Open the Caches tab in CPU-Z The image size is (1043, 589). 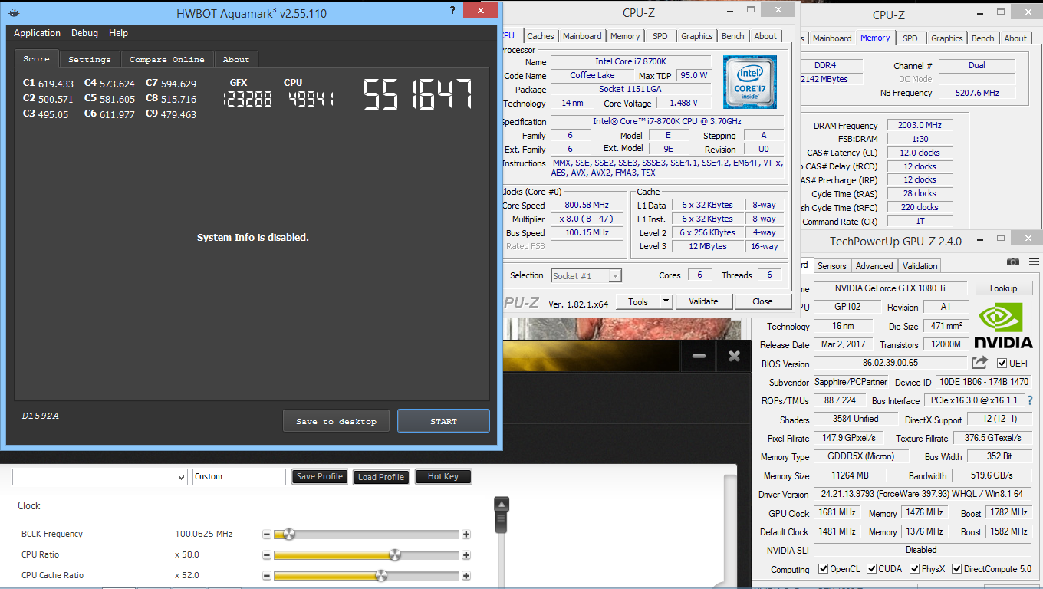pos(541,36)
